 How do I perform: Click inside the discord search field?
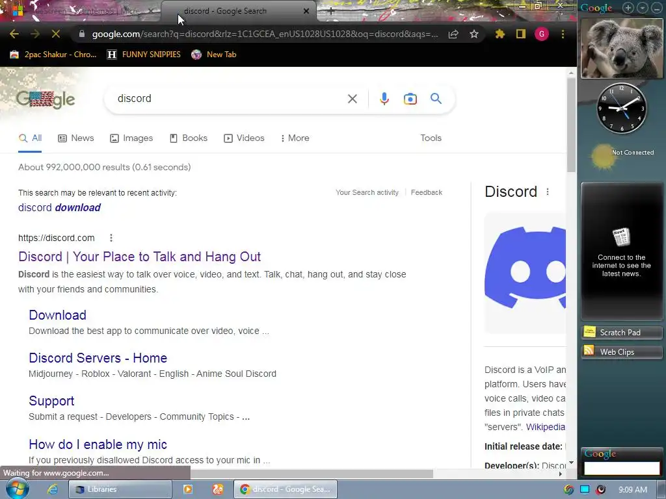tap(230, 99)
